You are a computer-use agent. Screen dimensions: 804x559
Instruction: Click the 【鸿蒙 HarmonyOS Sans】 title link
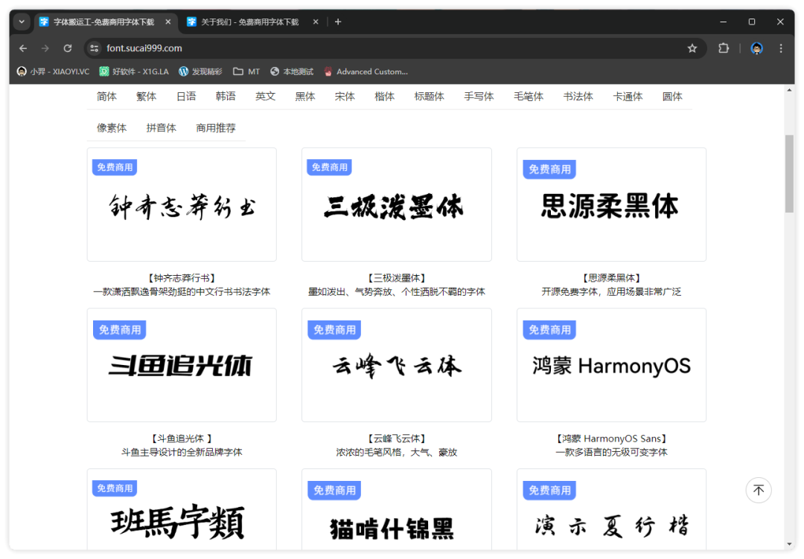point(611,439)
